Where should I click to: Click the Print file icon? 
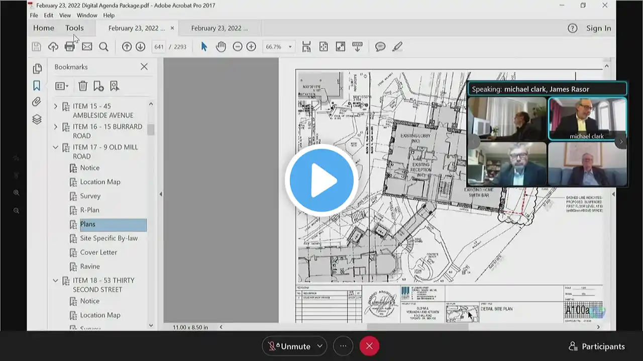(x=70, y=47)
